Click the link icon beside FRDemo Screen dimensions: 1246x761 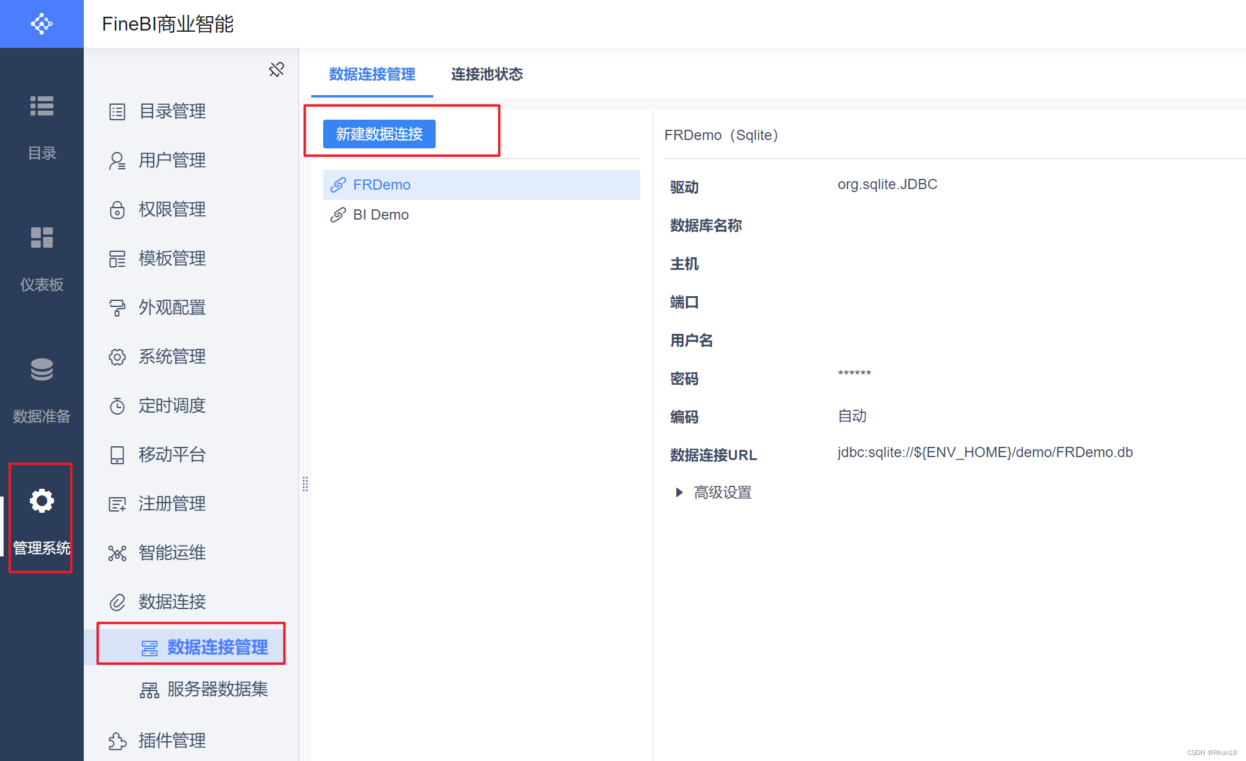pyautogui.click(x=338, y=185)
